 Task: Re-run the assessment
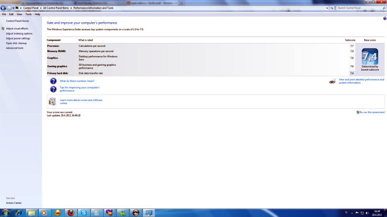372,112
